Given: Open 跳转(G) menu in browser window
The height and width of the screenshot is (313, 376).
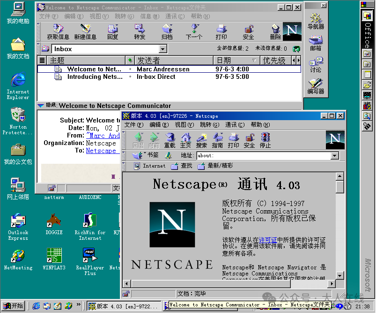Looking at the screenshot, I should [x=210, y=125].
